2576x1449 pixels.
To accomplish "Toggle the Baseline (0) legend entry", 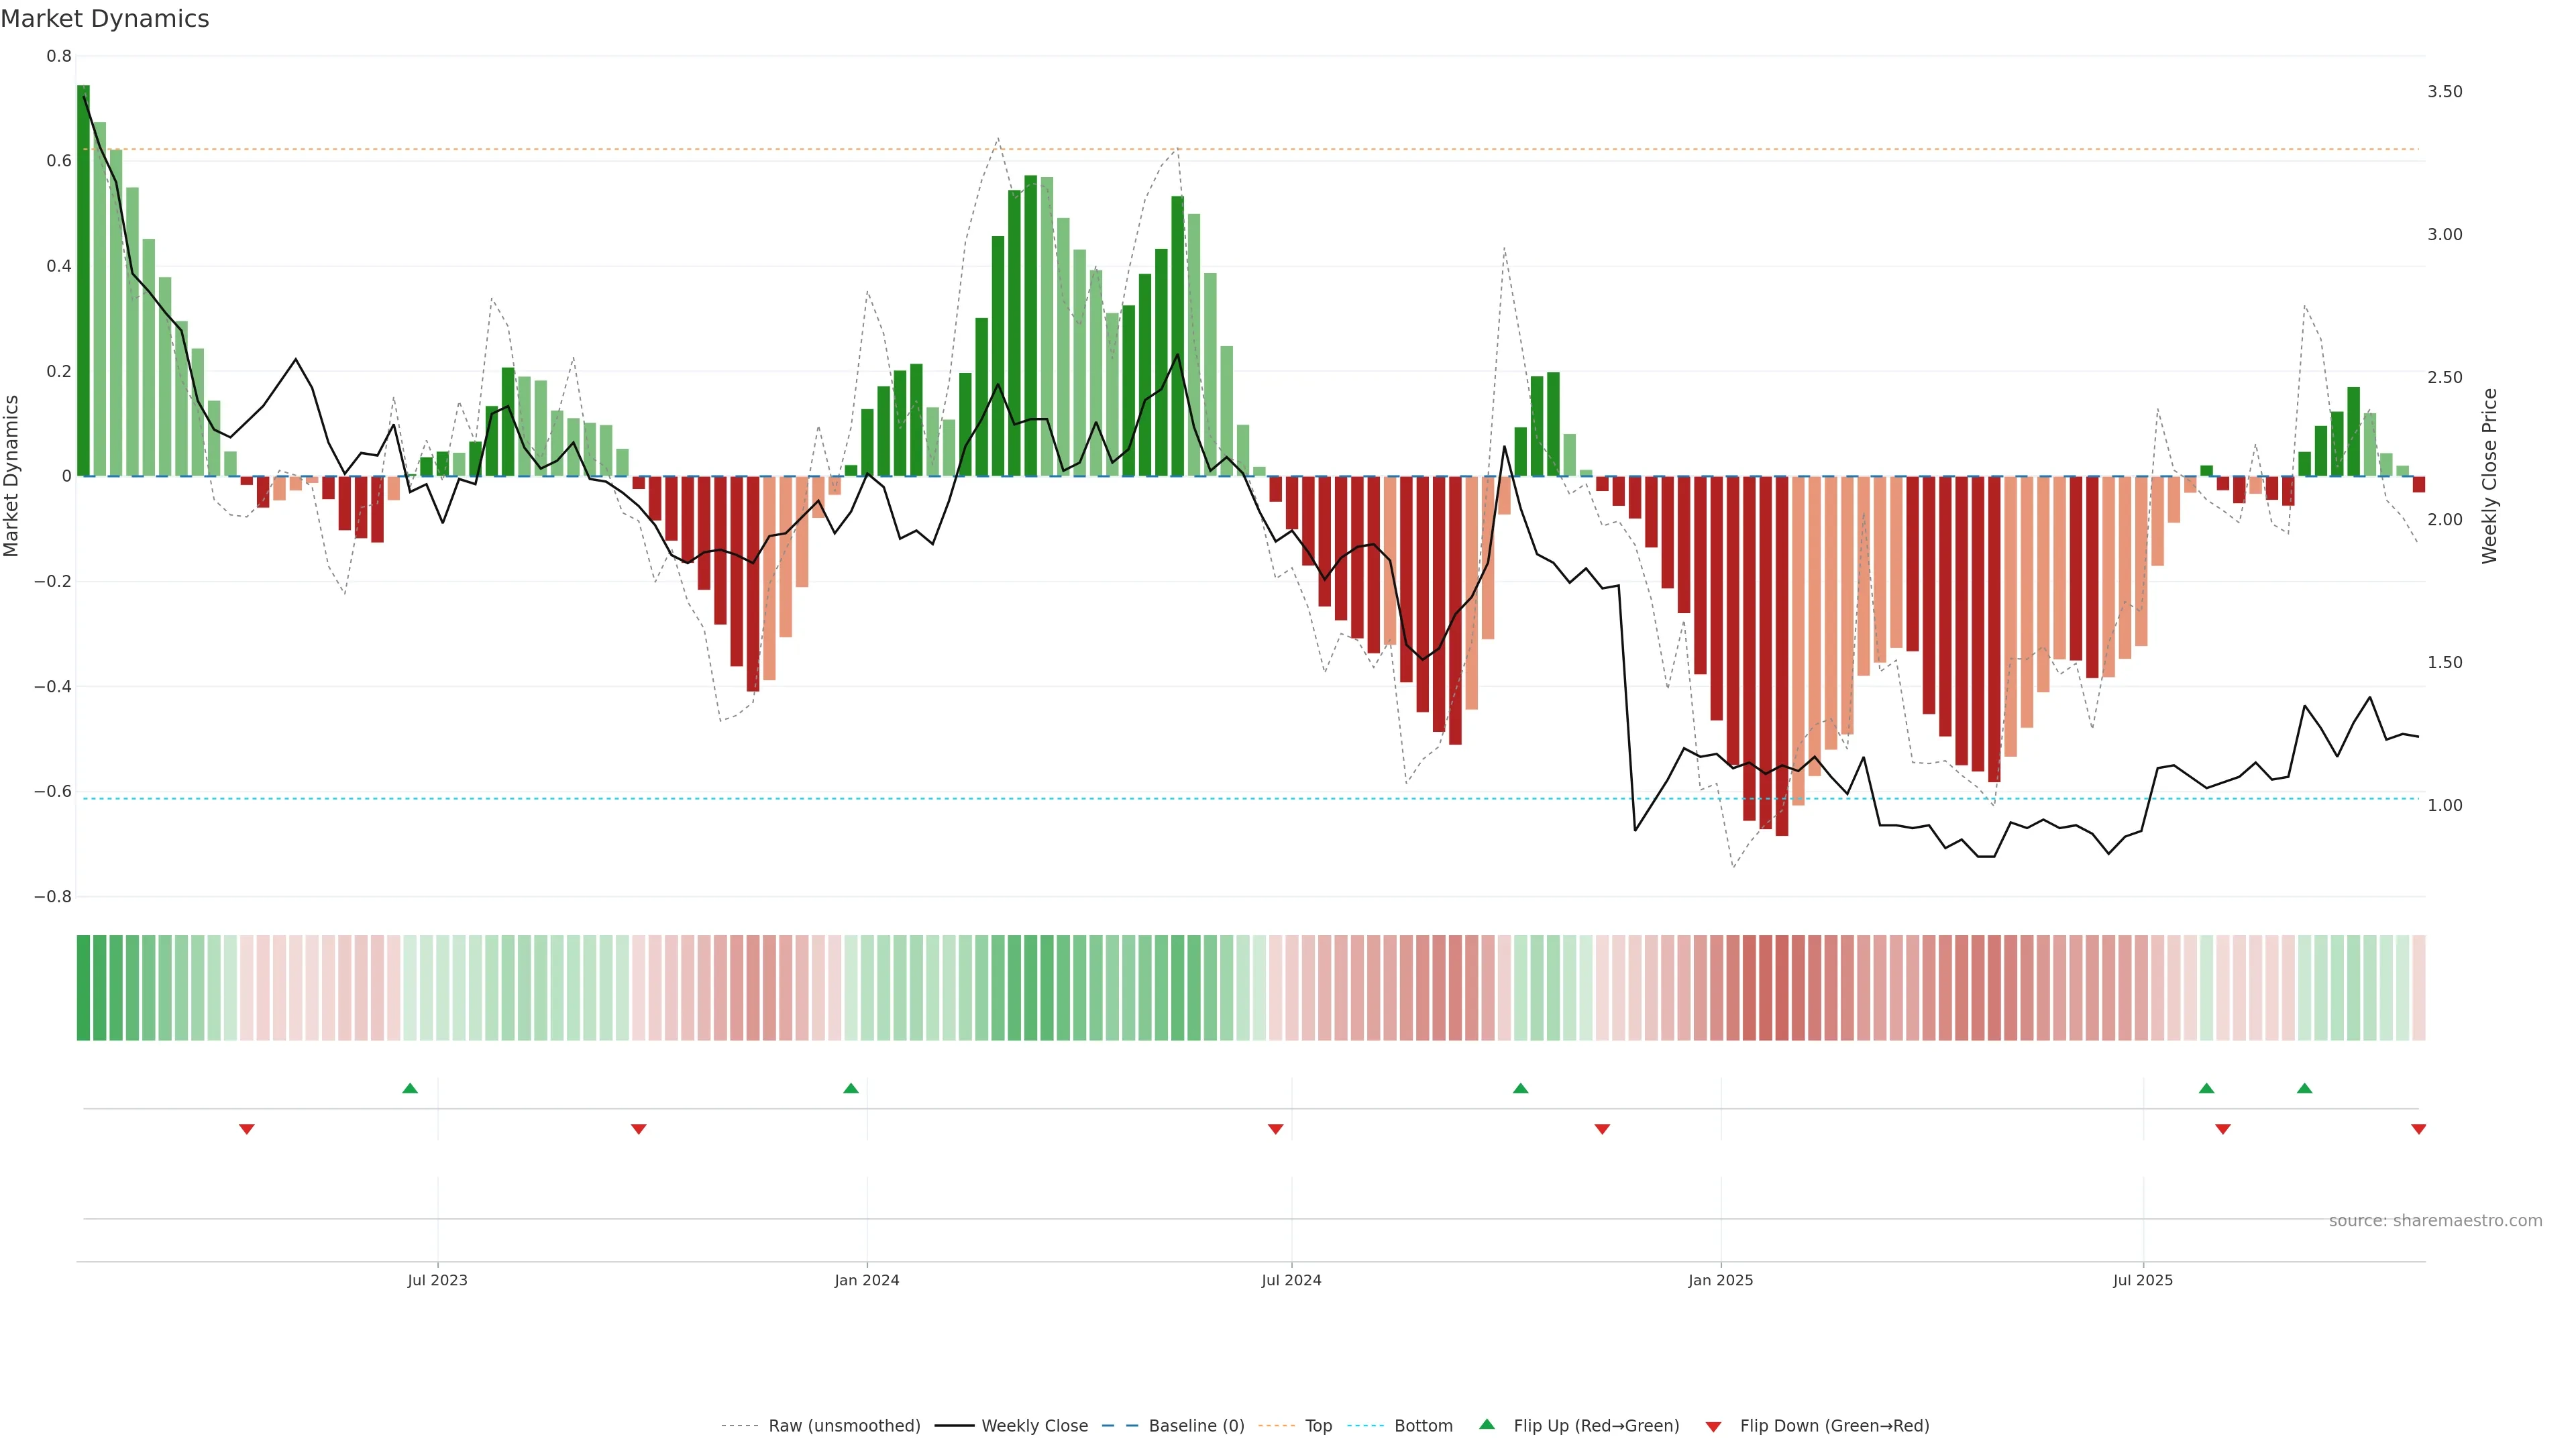I will tap(1196, 1426).
